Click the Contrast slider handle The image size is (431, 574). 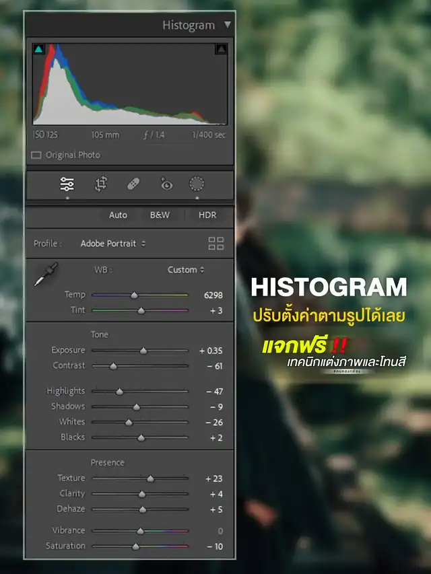click(x=113, y=366)
